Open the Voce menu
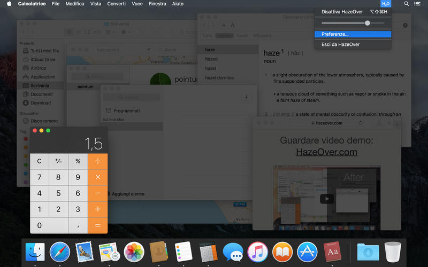 pos(137,4)
